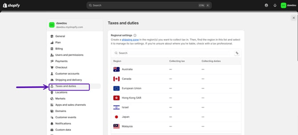298x135 pixels.
Task: Close the settings panel
Action: point(294,18)
